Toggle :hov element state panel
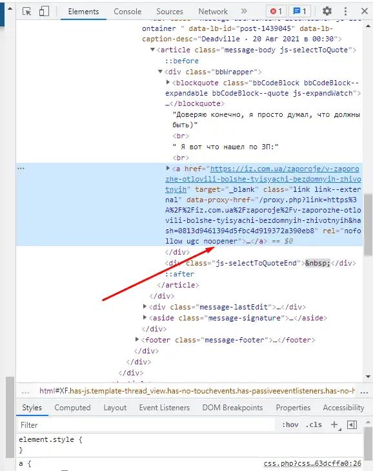The width and height of the screenshot is (373, 471). (x=290, y=424)
